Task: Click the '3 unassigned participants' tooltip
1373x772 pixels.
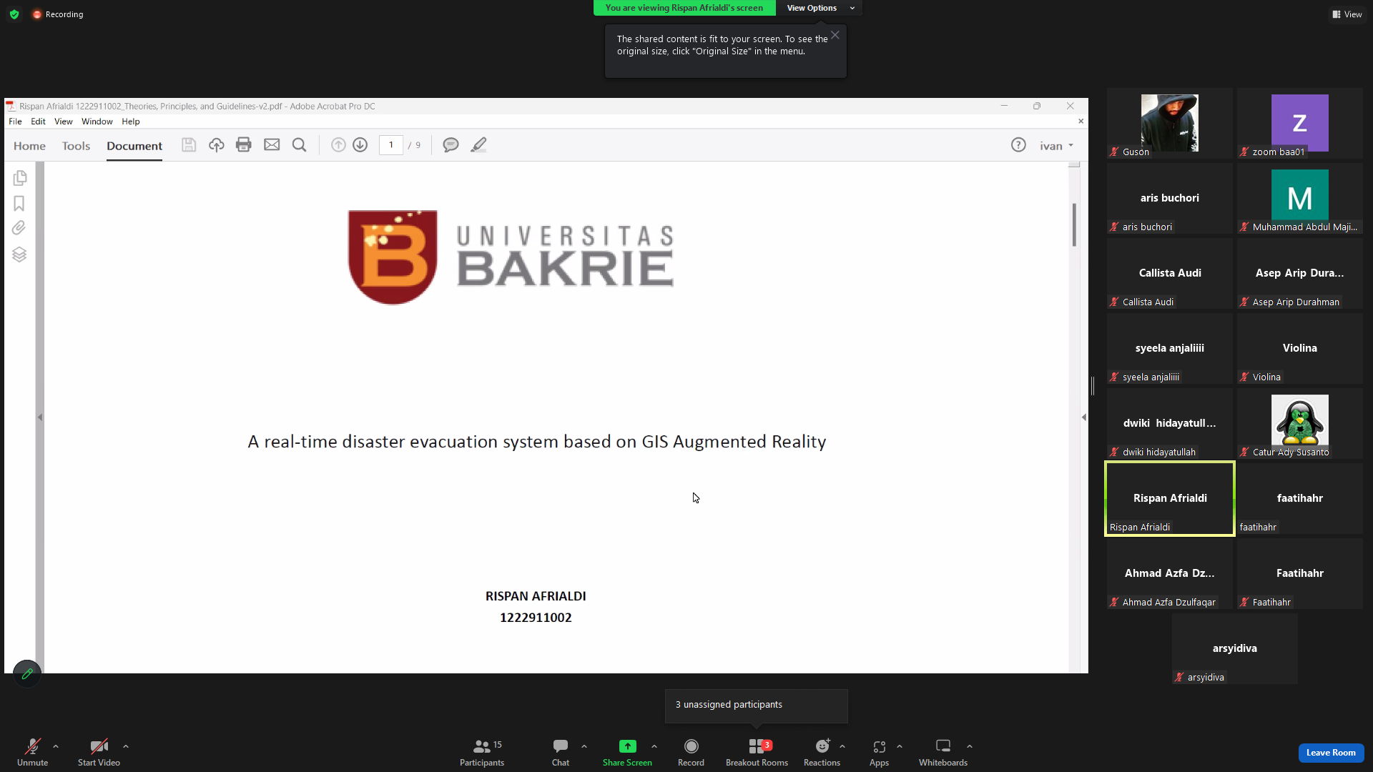Action: pyautogui.click(x=757, y=706)
